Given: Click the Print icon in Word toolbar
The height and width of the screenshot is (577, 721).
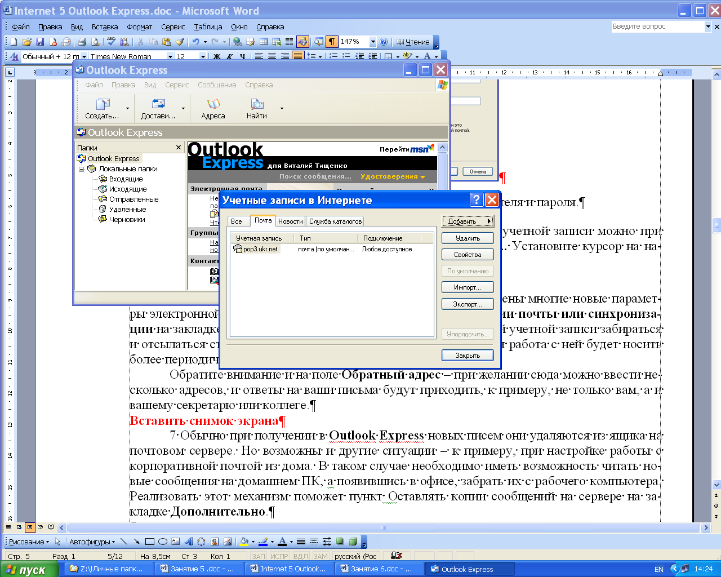Looking at the screenshot, I should point(82,42).
